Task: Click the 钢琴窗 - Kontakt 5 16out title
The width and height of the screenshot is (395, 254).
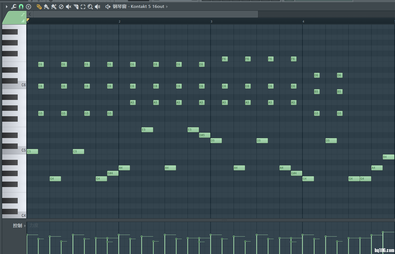Action: 138,7
